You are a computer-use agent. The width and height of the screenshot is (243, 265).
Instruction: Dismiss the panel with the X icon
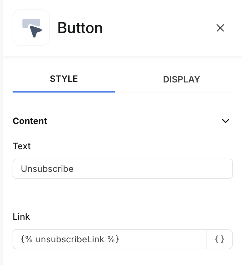tap(220, 28)
